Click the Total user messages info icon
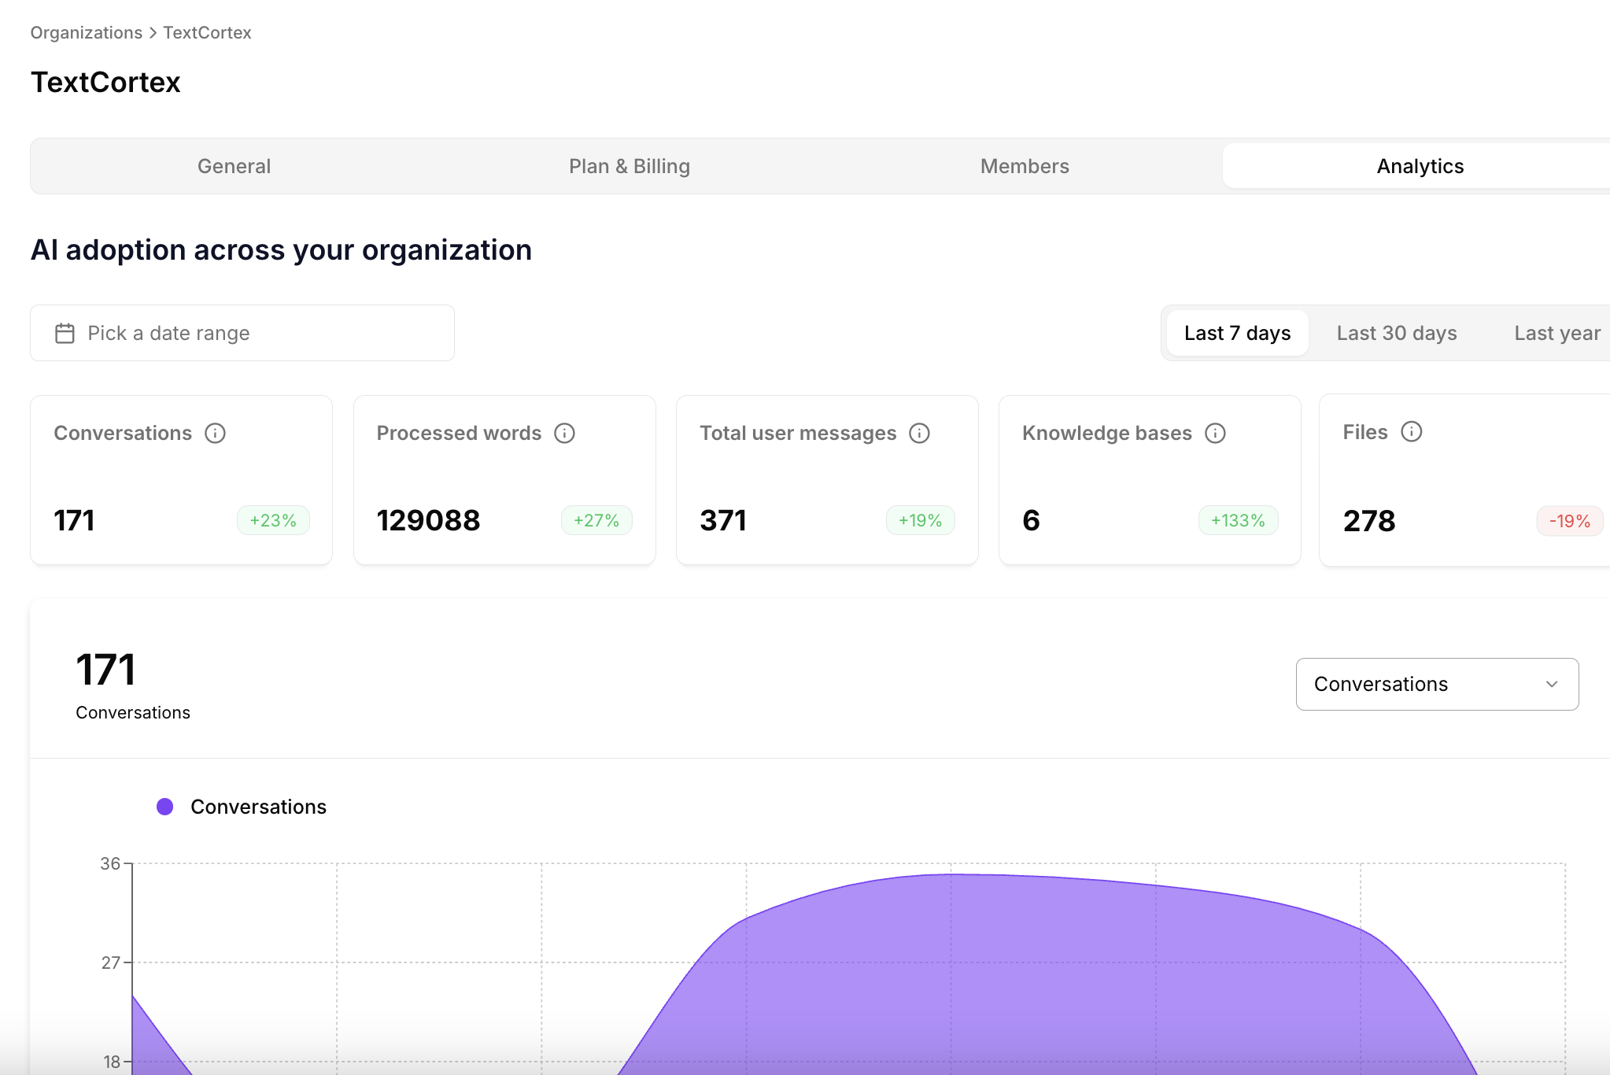This screenshot has width=1610, height=1075. pos(919,433)
